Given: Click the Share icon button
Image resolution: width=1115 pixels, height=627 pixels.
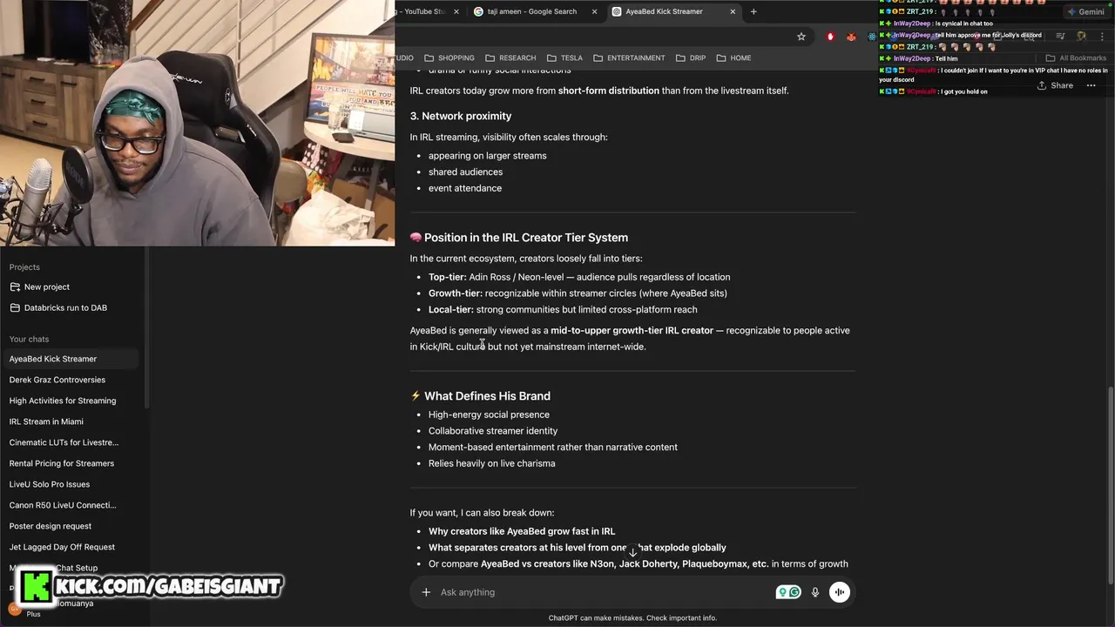Looking at the screenshot, I should click(1055, 85).
